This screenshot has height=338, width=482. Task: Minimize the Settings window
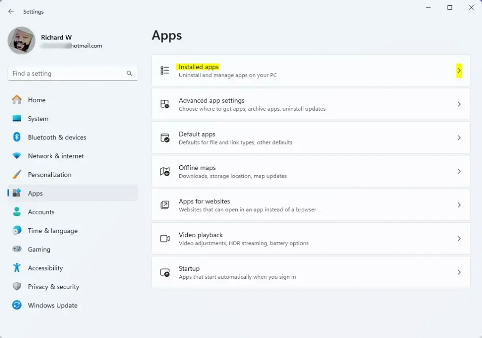click(428, 8)
